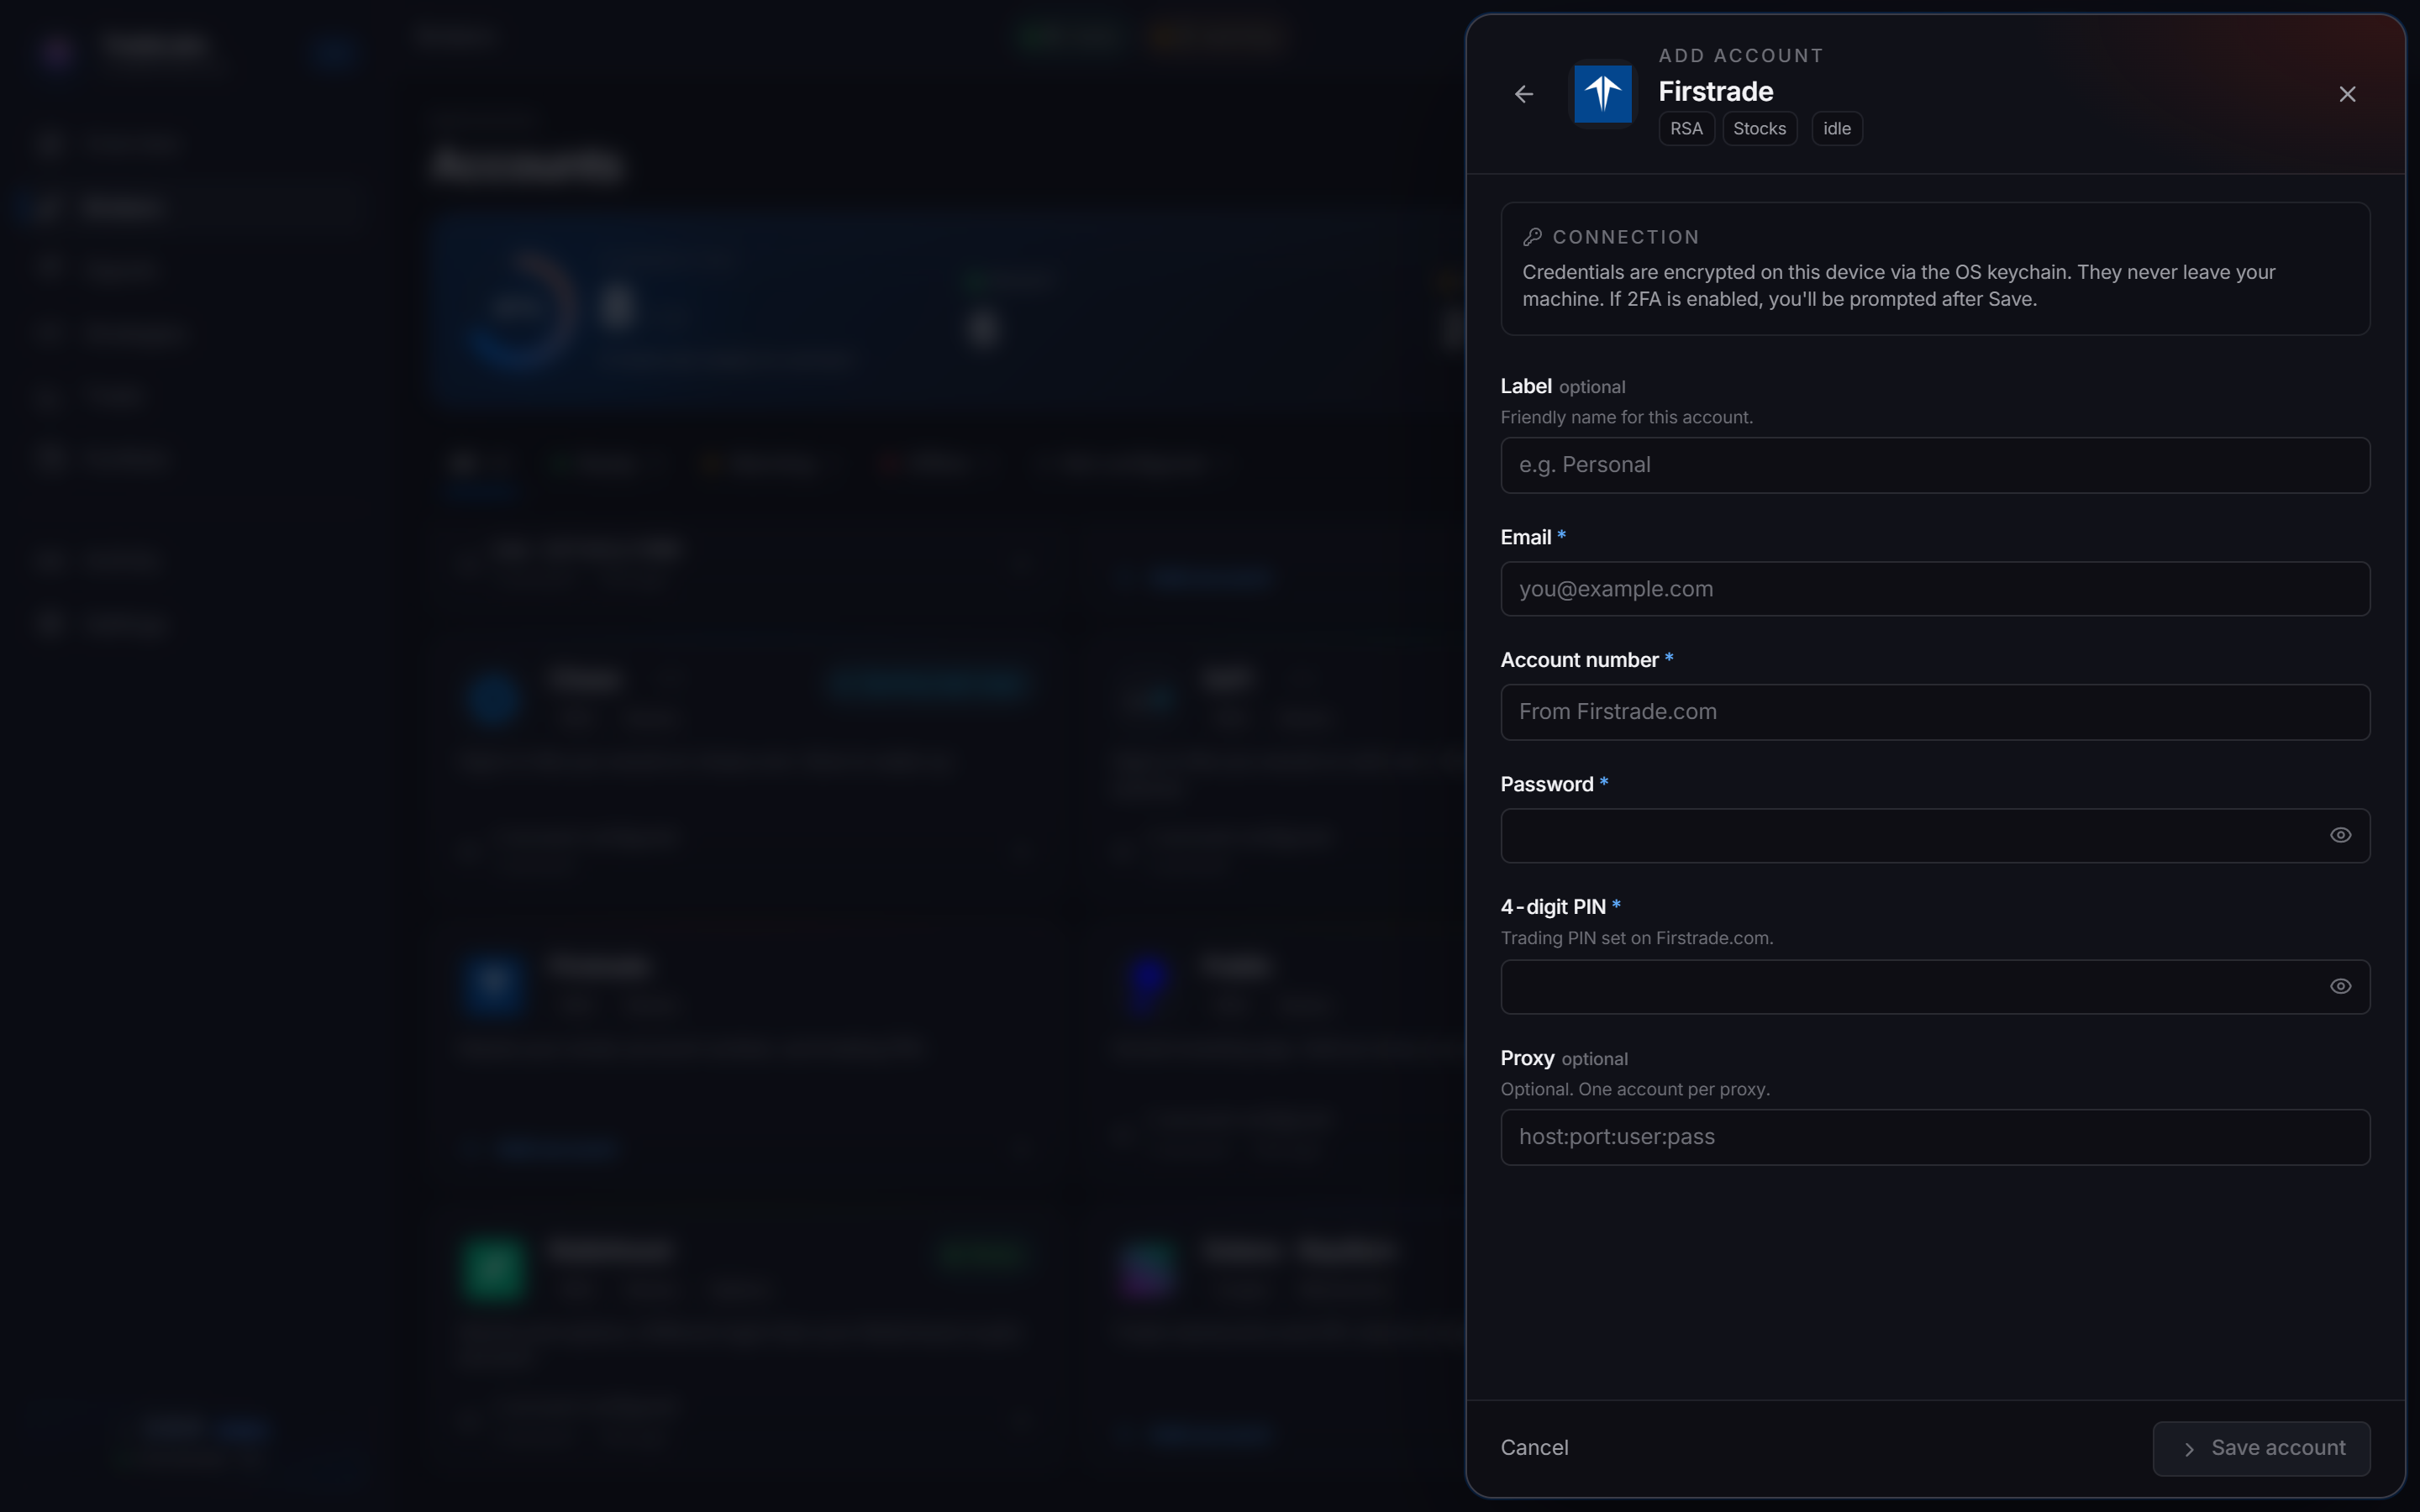Click the Cancel button
This screenshot has height=1512, width=2420.
point(1534,1448)
